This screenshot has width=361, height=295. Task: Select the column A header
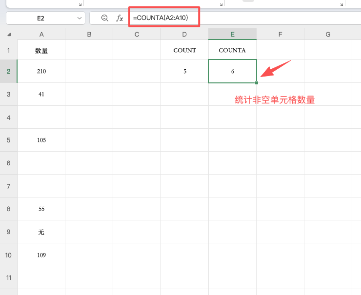pyautogui.click(x=41, y=34)
